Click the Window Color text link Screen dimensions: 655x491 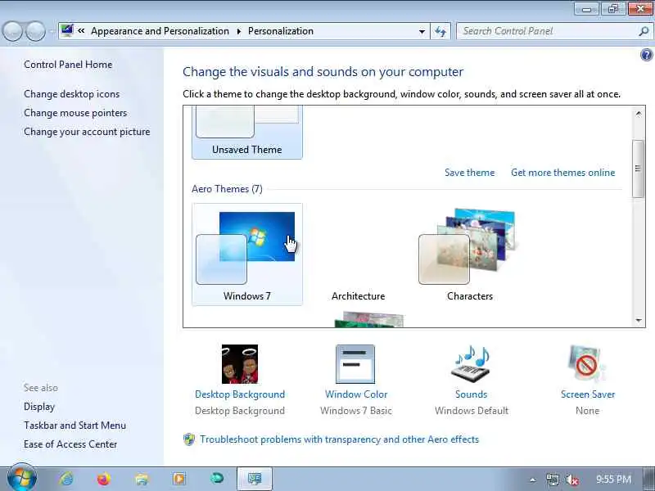pos(356,394)
